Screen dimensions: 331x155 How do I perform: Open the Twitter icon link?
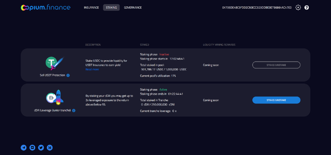[41, 148]
